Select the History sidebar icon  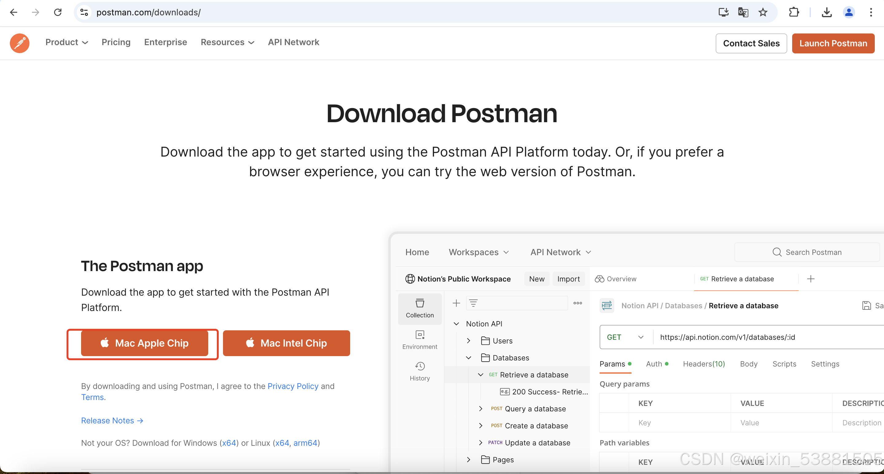pos(420,371)
